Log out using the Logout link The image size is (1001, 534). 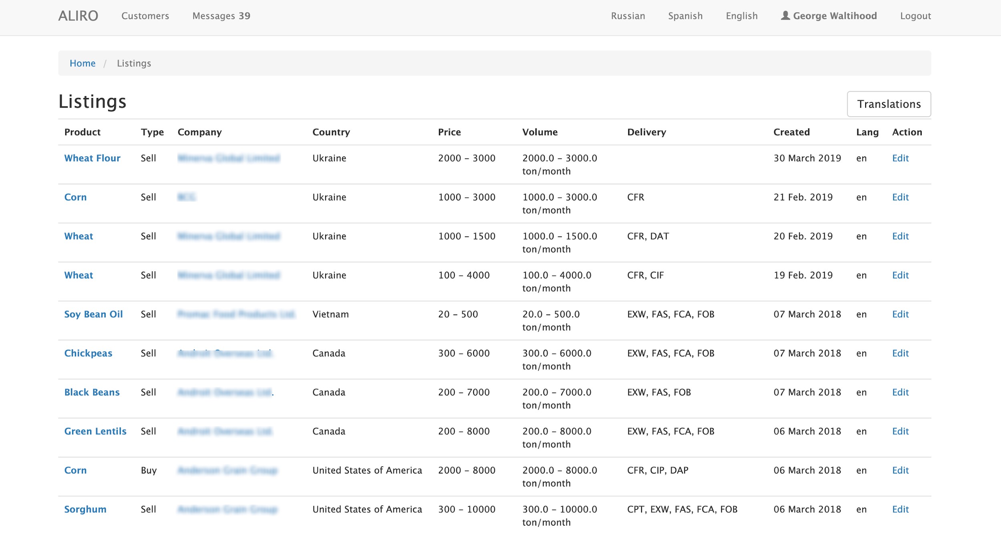click(915, 16)
